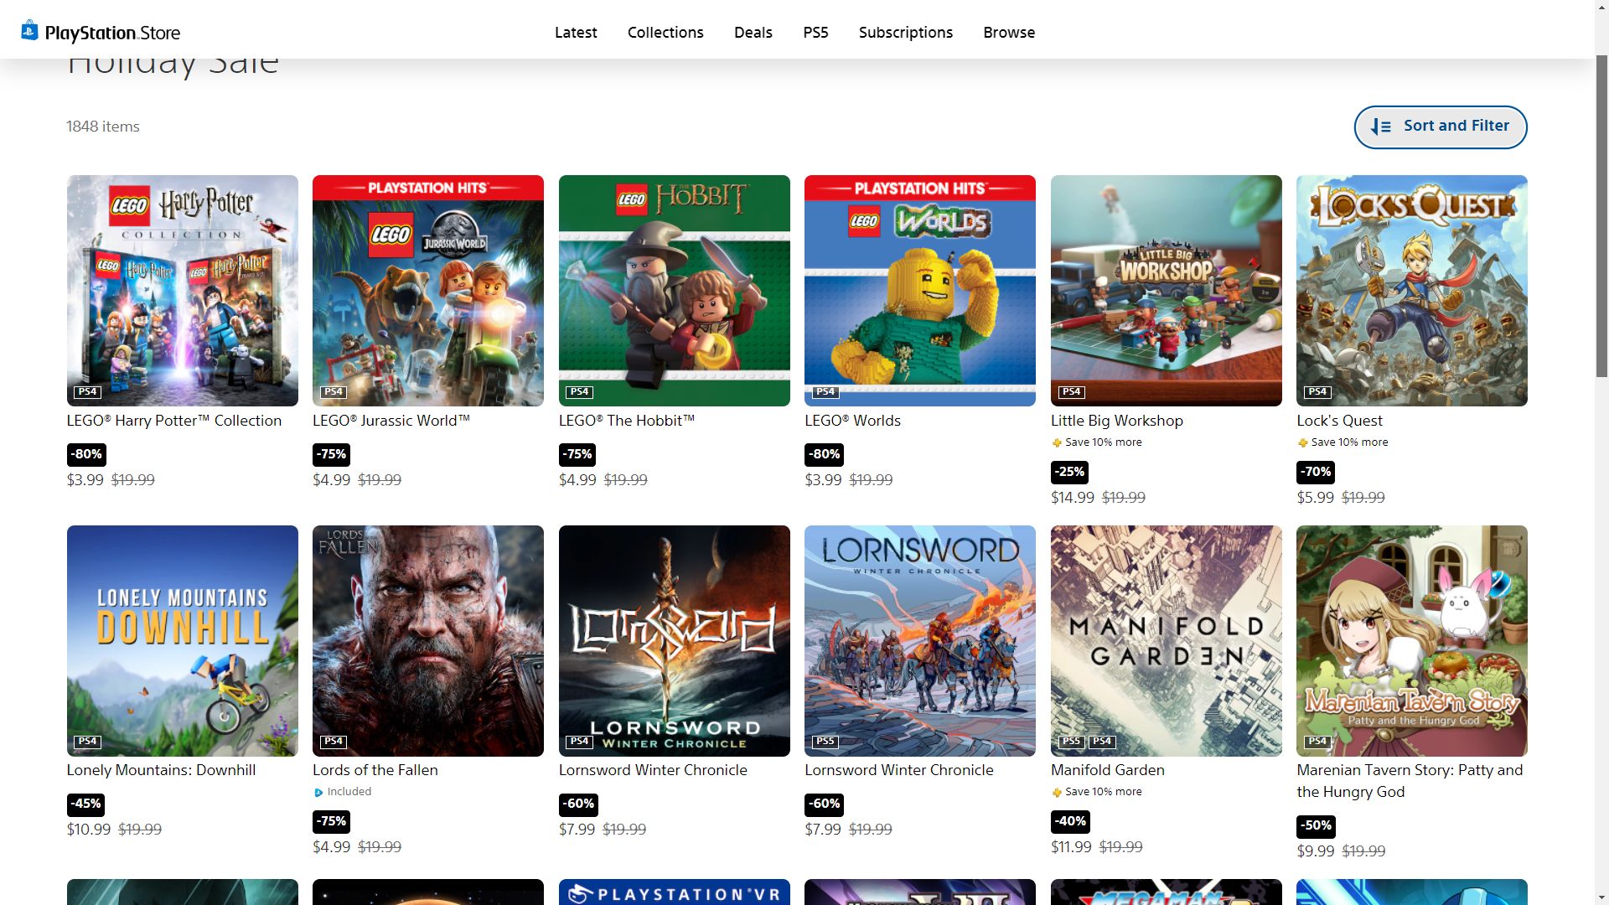Click Included icon under Lords of the Fallen

(318, 792)
